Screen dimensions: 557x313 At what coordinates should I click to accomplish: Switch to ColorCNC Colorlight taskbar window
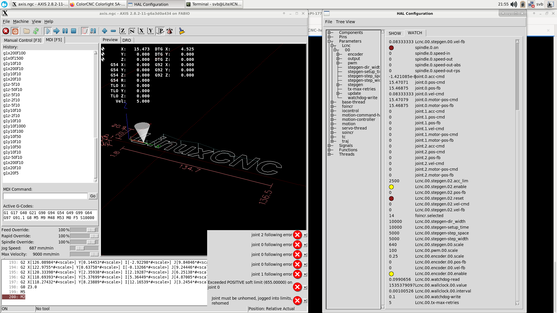tap(98, 4)
